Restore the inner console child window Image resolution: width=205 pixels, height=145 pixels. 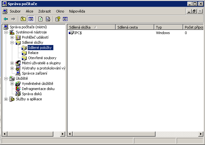[194, 11]
